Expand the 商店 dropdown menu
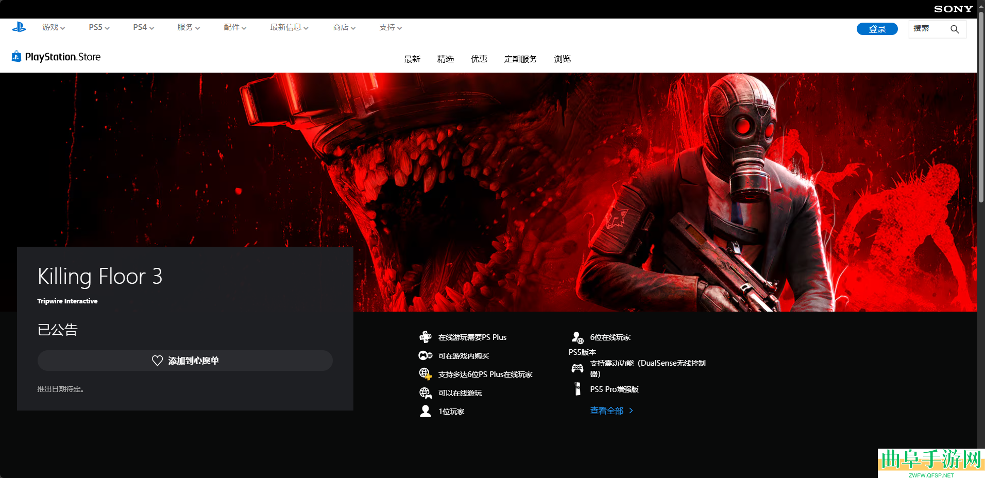 344,27
